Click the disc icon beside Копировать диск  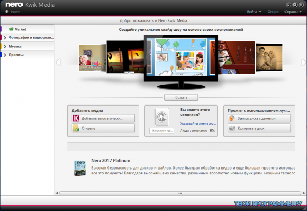click(x=232, y=128)
